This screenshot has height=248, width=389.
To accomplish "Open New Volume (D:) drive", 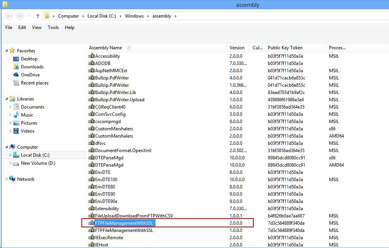I will pos(34,163).
